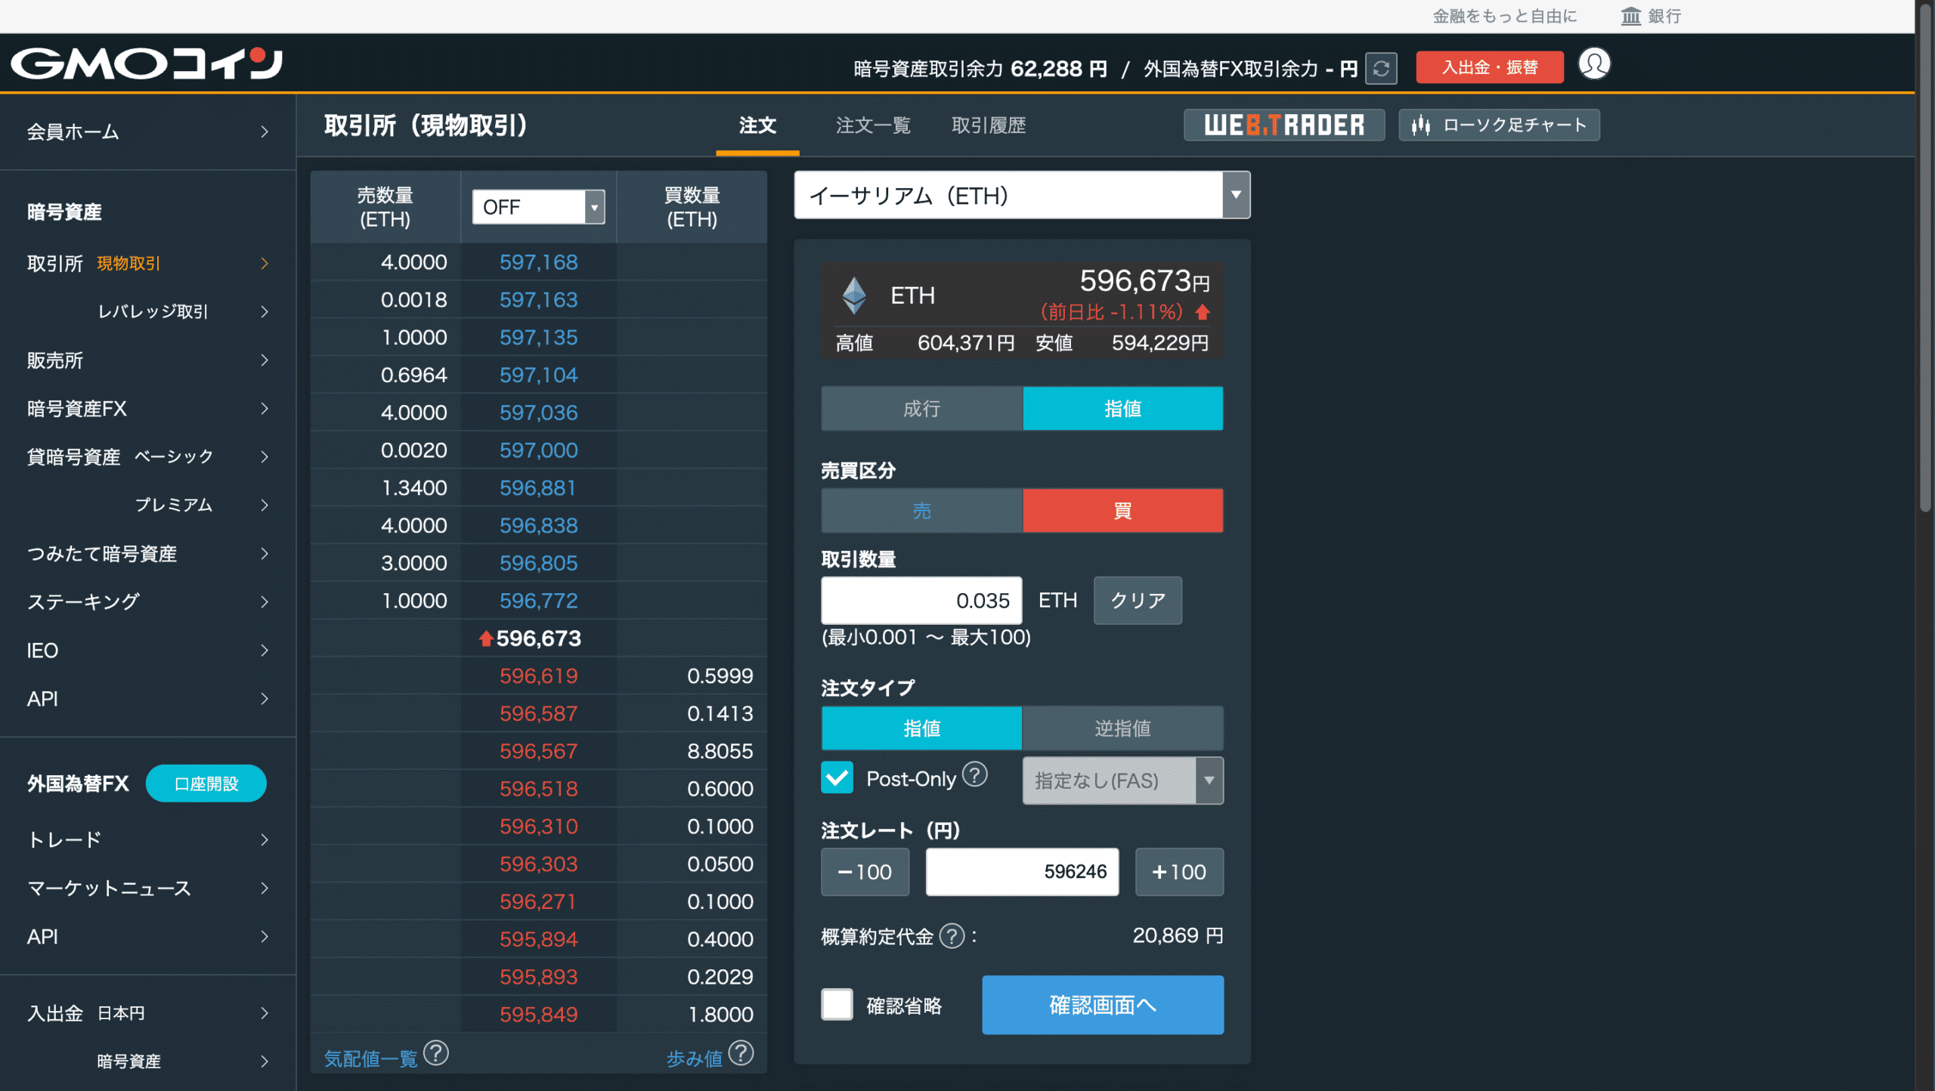The width and height of the screenshot is (1935, 1091).
Task: Switch order side to 売 (sell)
Action: pos(921,511)
